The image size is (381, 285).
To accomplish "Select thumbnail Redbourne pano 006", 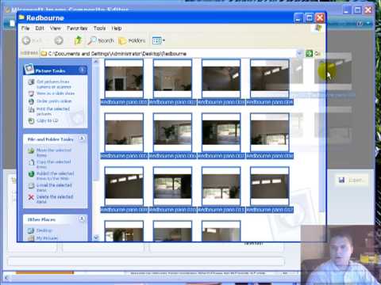I will coord(172,132).
